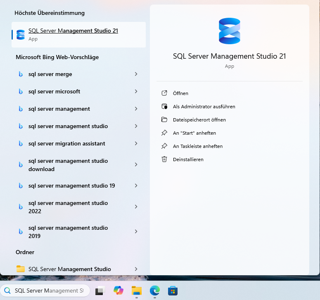Click Deinstallieren to uninstall the app
This screenshot has height=300, width=320.
coord(230,160)
